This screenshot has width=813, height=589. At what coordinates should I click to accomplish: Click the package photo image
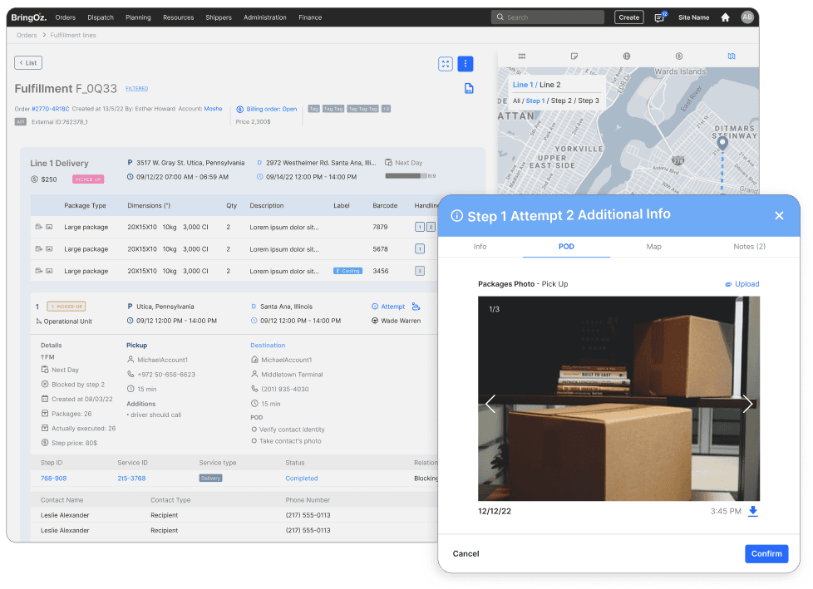click(618, 399)
